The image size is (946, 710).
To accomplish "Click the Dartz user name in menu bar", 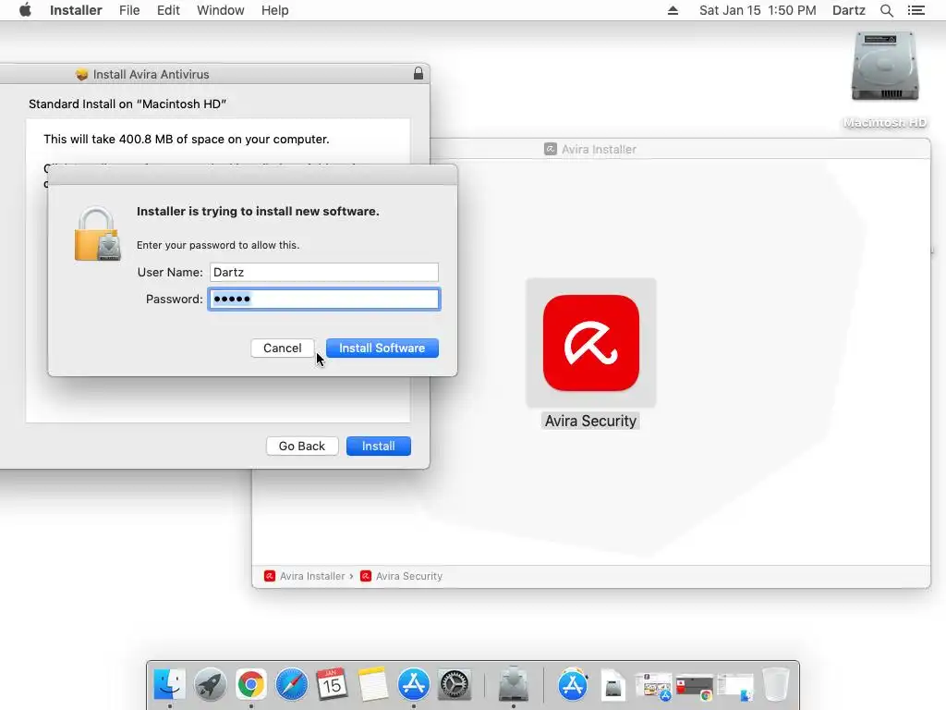I will (x=849, y=10).
